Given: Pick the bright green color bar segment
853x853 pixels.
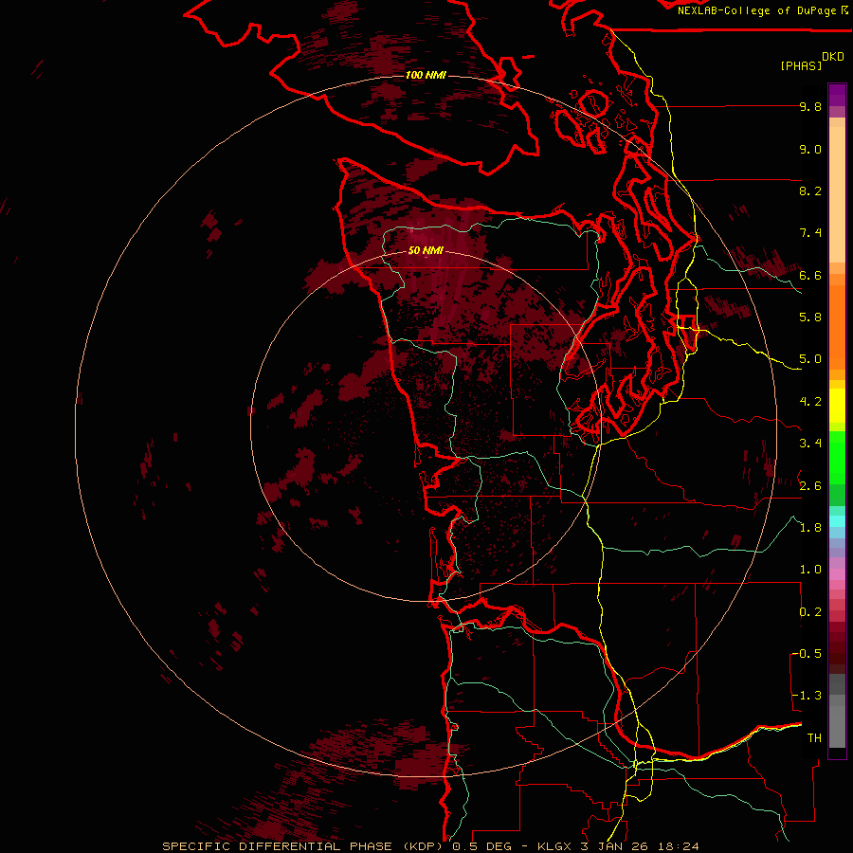Looking at the screenshot, I should [x=837, y=458].
